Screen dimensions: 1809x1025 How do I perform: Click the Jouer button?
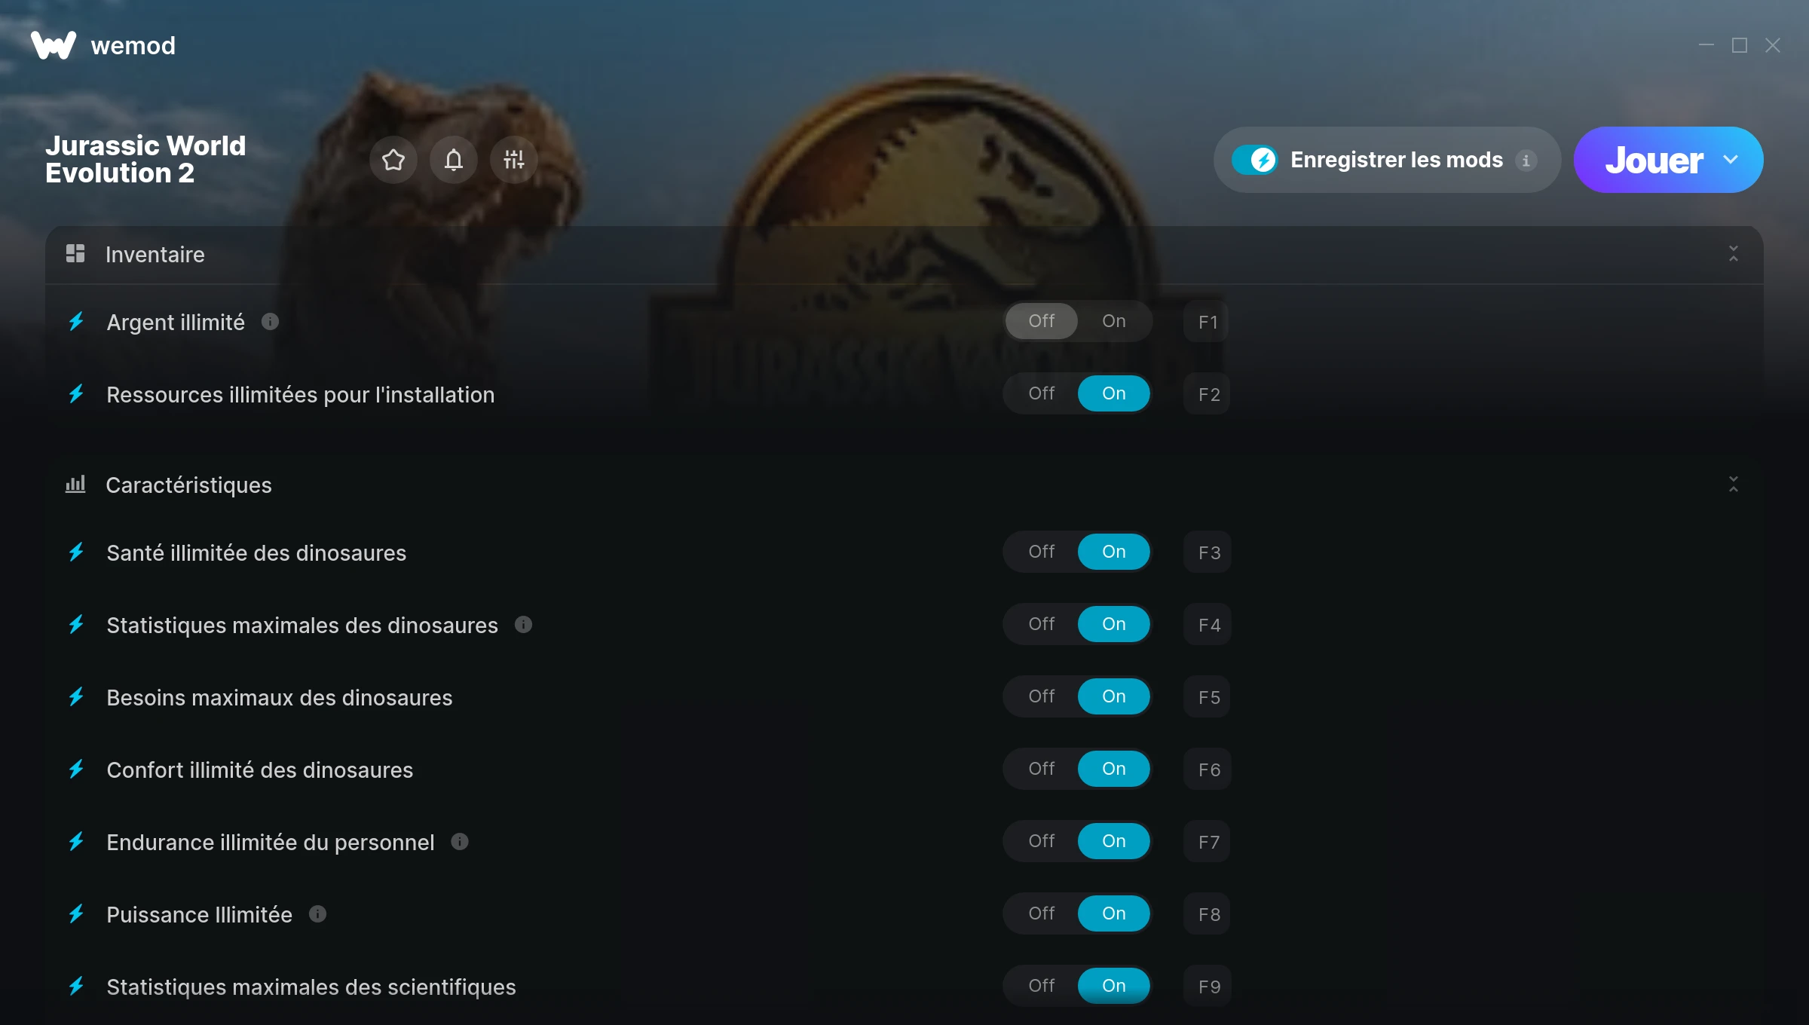(x=1654, y=160)
